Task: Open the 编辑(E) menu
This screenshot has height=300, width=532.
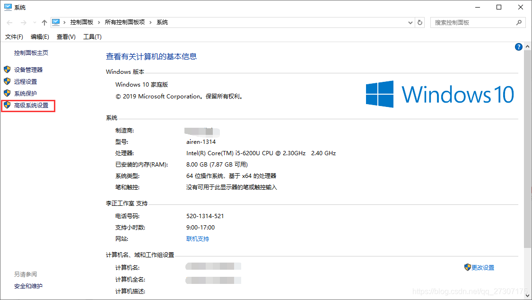Action: (x=40, y=36)
